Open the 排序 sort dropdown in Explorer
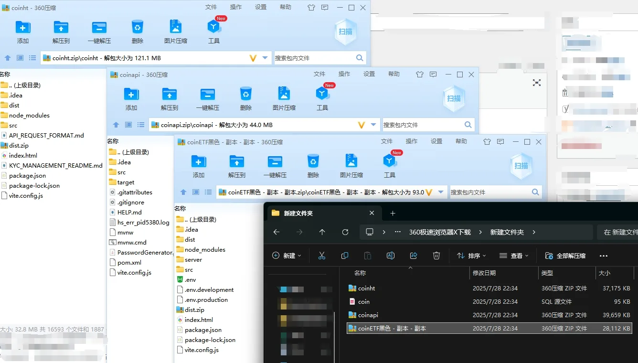The width and height of the screenshot is (638, 363). pos(472,256)
